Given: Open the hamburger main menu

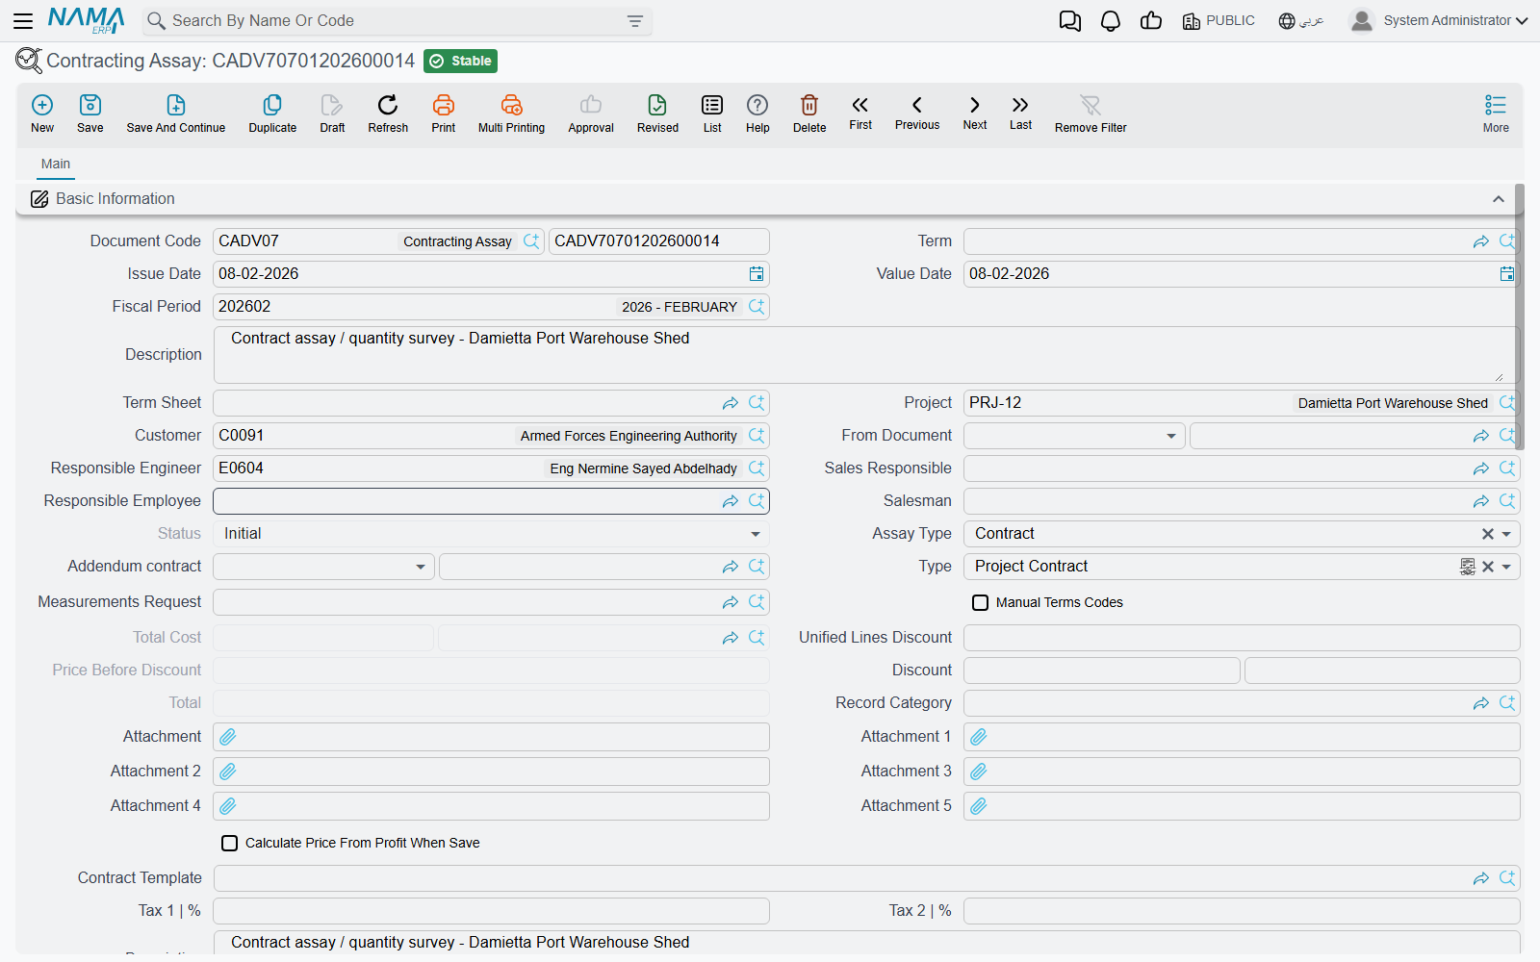Looking at the screenshot, I should coord(23,20).
